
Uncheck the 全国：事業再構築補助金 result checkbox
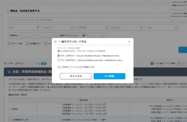pyautogui.click(x=9, y=72)
